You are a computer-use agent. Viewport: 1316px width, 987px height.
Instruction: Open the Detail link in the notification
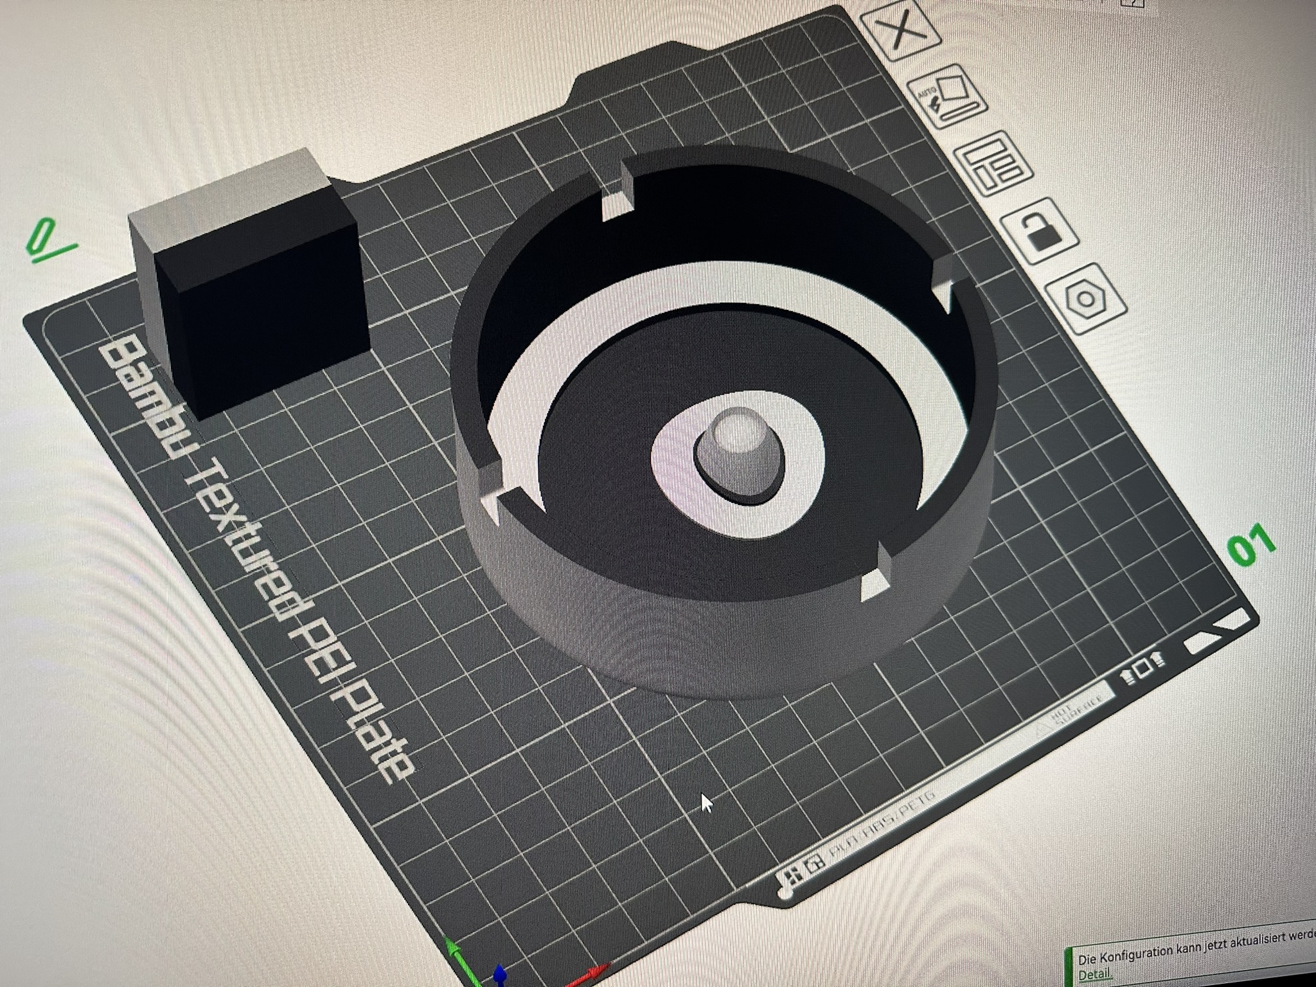coord(1094,975)
